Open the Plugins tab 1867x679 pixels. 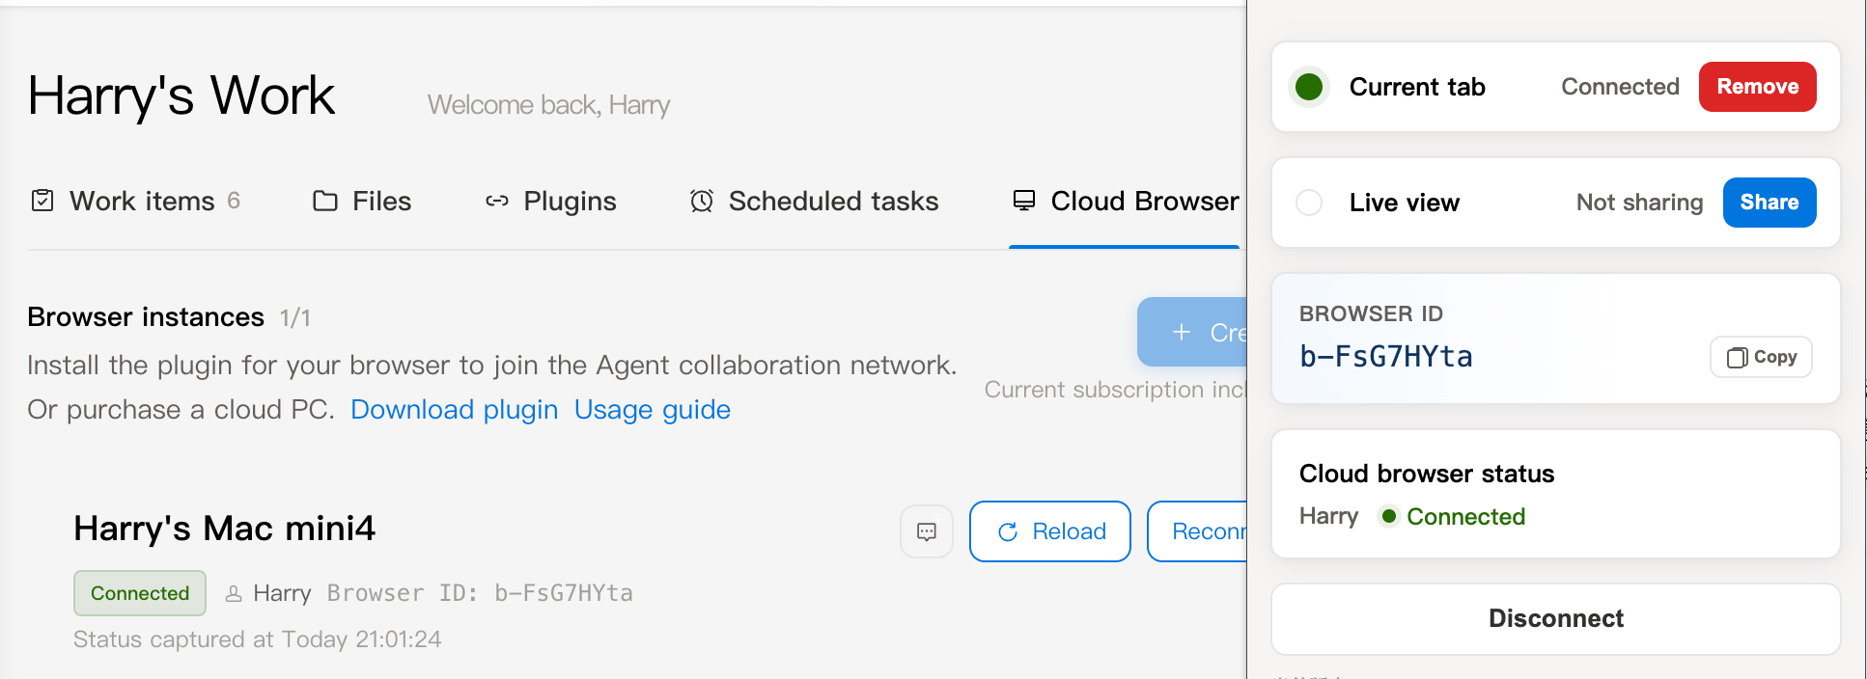[x=550, y=201]
